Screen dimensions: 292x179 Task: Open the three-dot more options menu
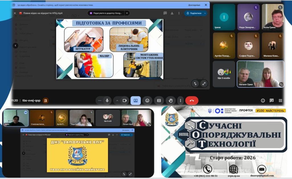(180, 100)
